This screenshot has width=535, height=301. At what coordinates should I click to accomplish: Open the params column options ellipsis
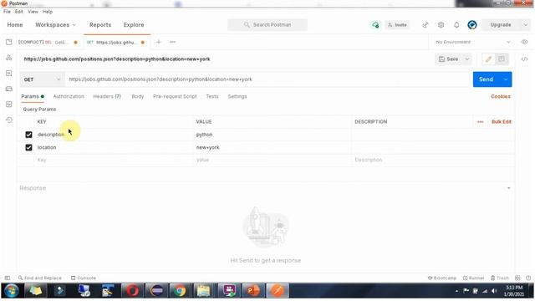click(481, 122)
